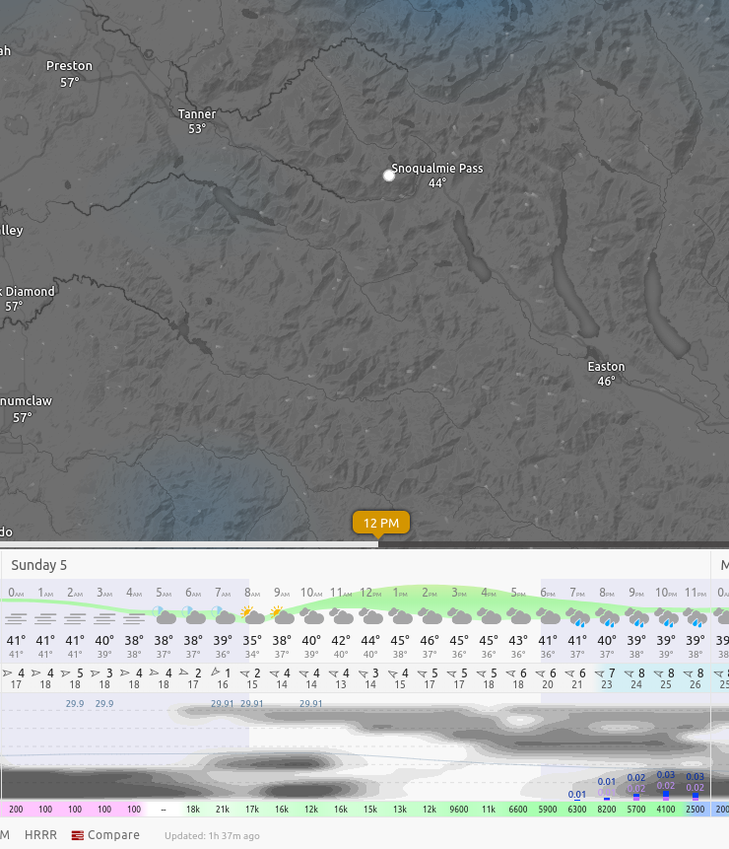Image resolution: width=729 pixels, height=849 pixels.
Task: Click the Tanner map label
Action: click(x=197, y=114)
